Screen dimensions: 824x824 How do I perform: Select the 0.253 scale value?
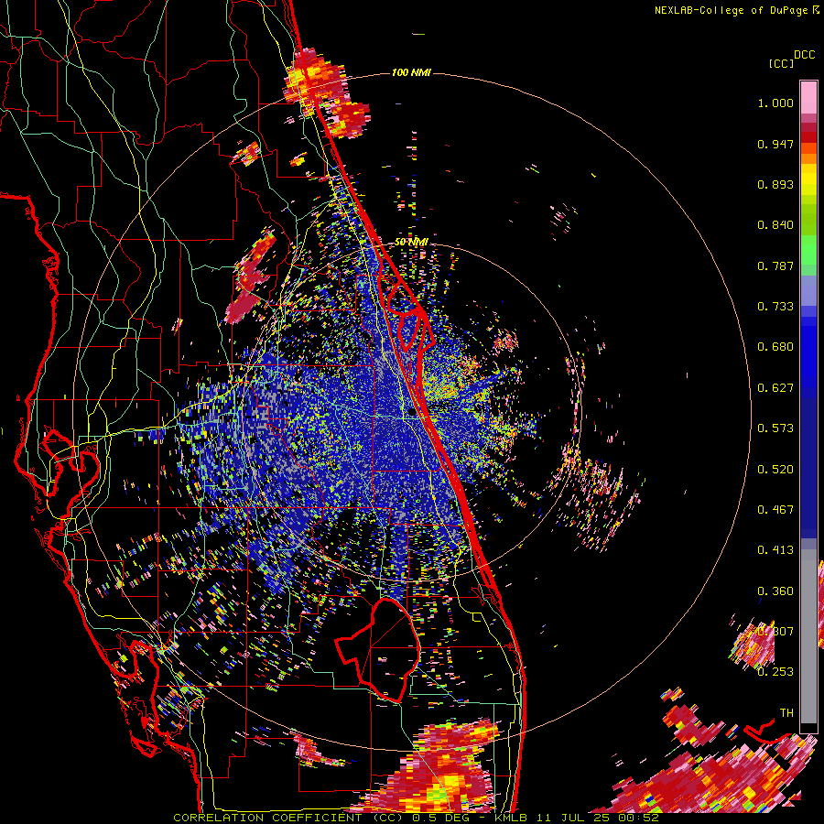click(x=775, y=672)
